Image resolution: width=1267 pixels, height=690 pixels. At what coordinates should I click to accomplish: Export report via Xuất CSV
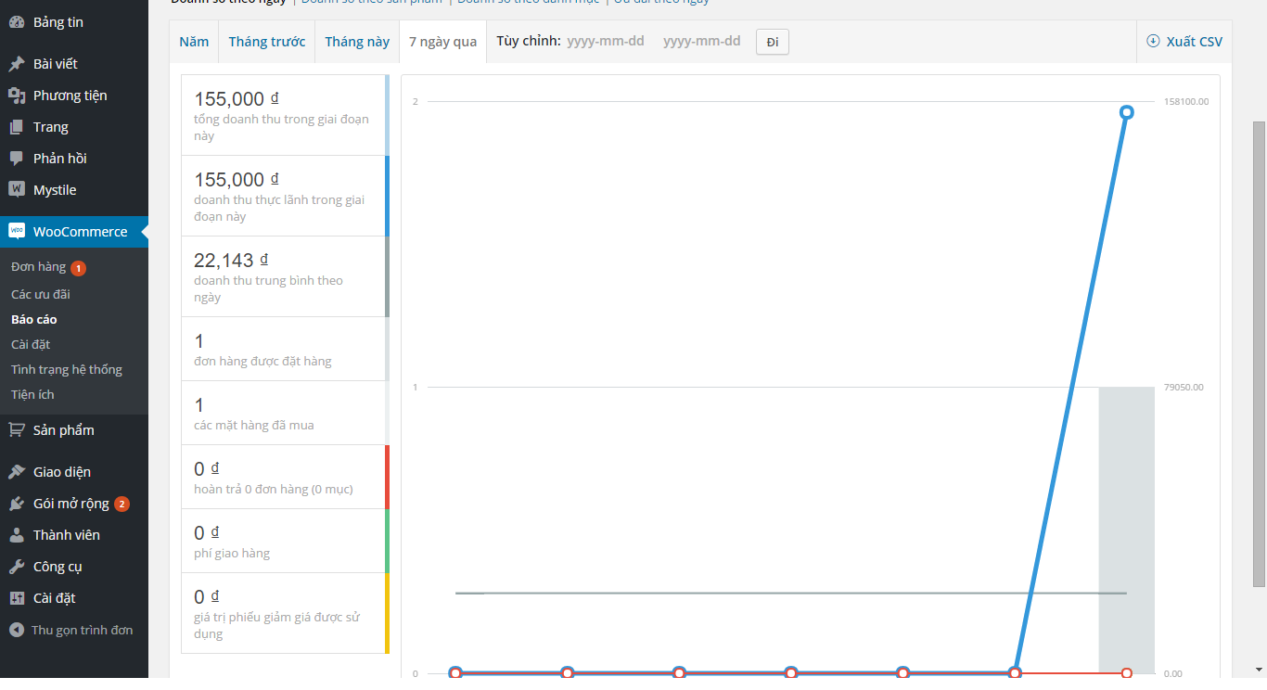1184,42
